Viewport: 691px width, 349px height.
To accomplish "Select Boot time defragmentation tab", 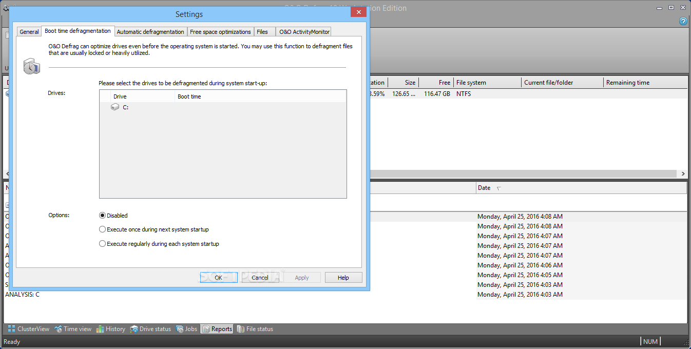I will coord(78,31).
